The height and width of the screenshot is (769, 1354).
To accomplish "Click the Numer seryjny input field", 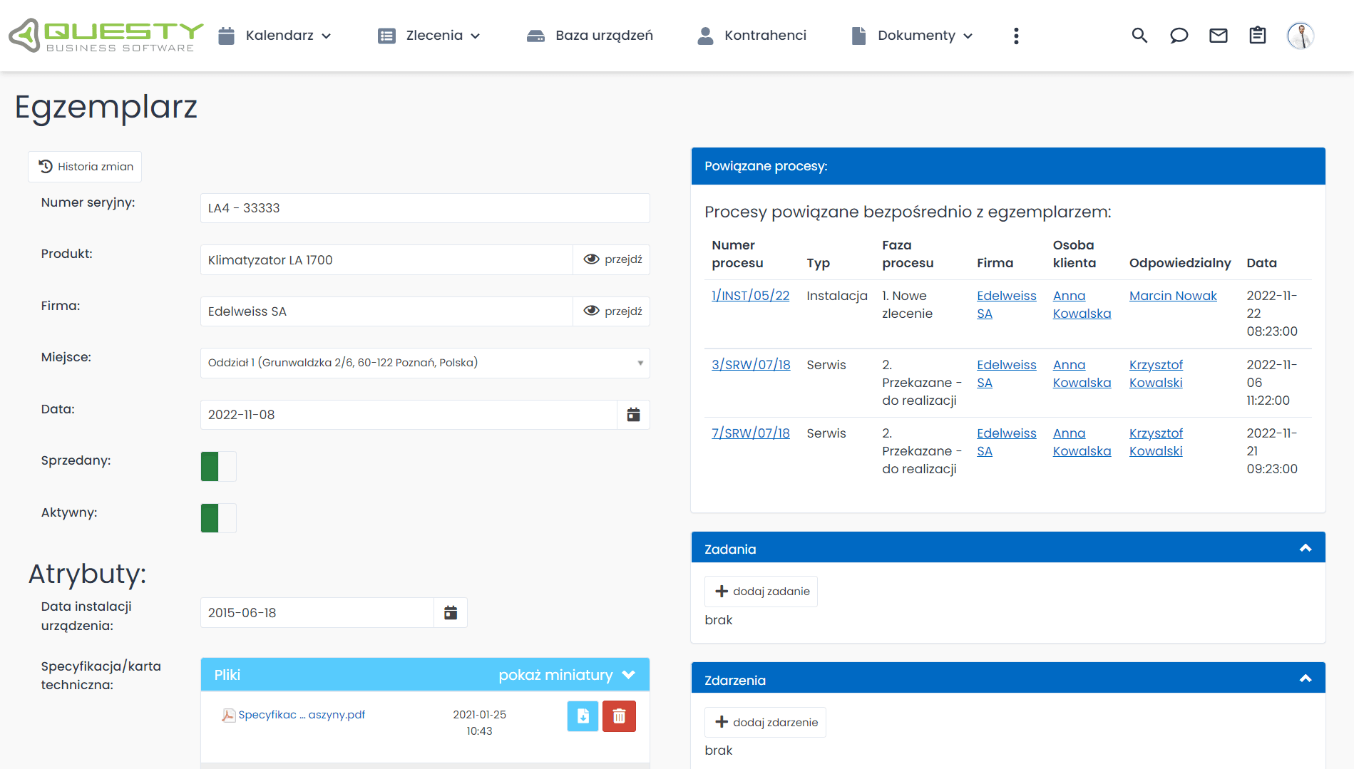I will coord(425,208).
